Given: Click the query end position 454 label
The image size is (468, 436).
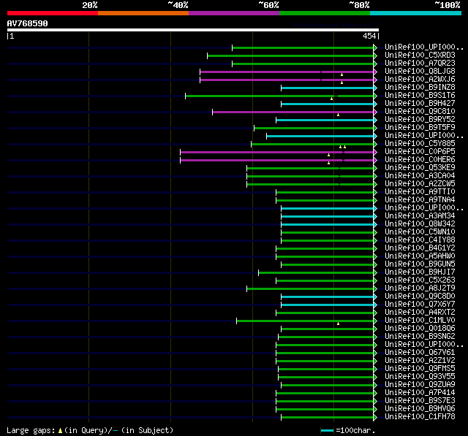Looking at the screenshot, I should (x=369, y=36).
